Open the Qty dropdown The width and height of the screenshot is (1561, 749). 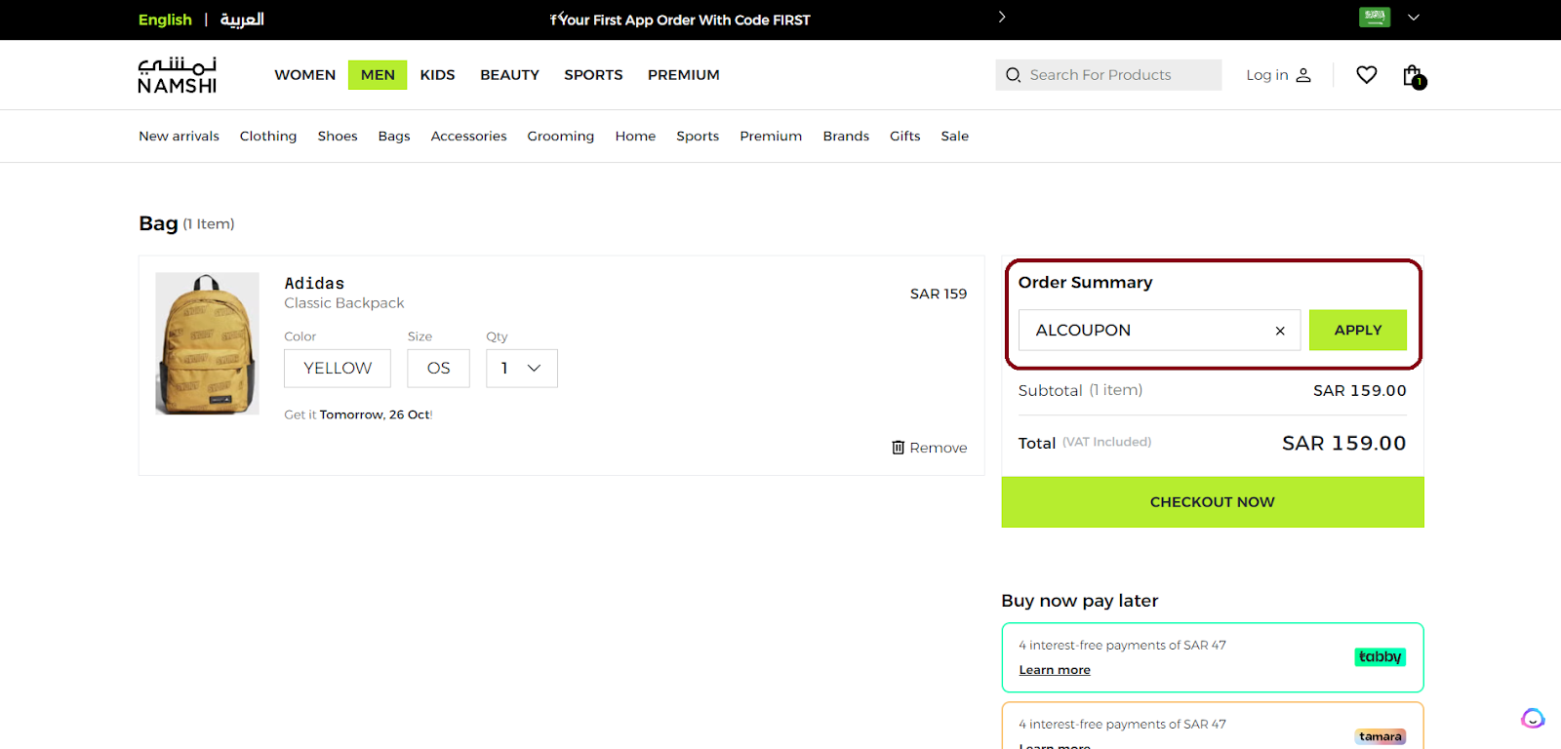pos(522,369)
